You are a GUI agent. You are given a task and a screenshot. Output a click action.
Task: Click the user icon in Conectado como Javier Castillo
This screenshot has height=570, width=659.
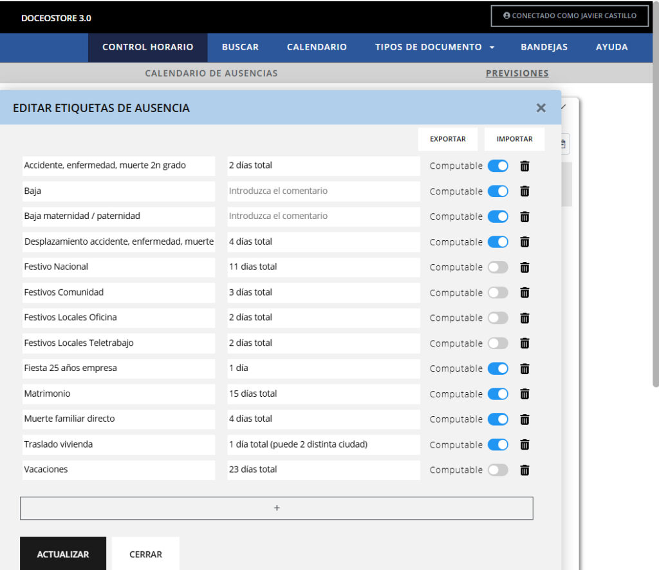click(507, 15)
